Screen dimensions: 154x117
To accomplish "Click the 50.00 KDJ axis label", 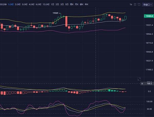I will (149, 109).
